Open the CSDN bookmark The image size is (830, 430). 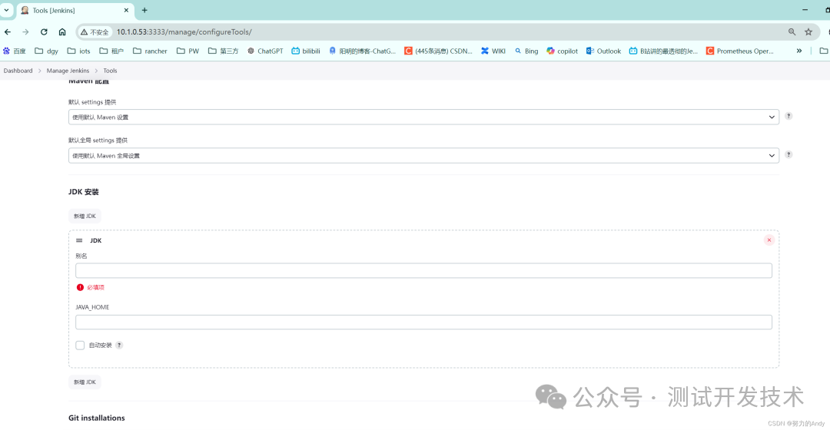click(x=438, y=51)
